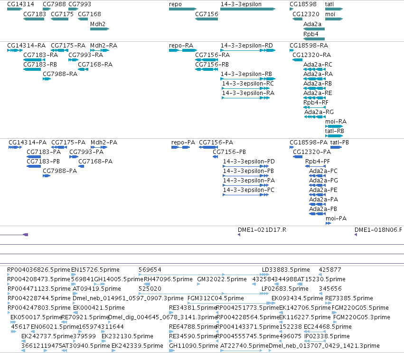
Task: Click the CG12320-RA transcript
Action: 297,60
